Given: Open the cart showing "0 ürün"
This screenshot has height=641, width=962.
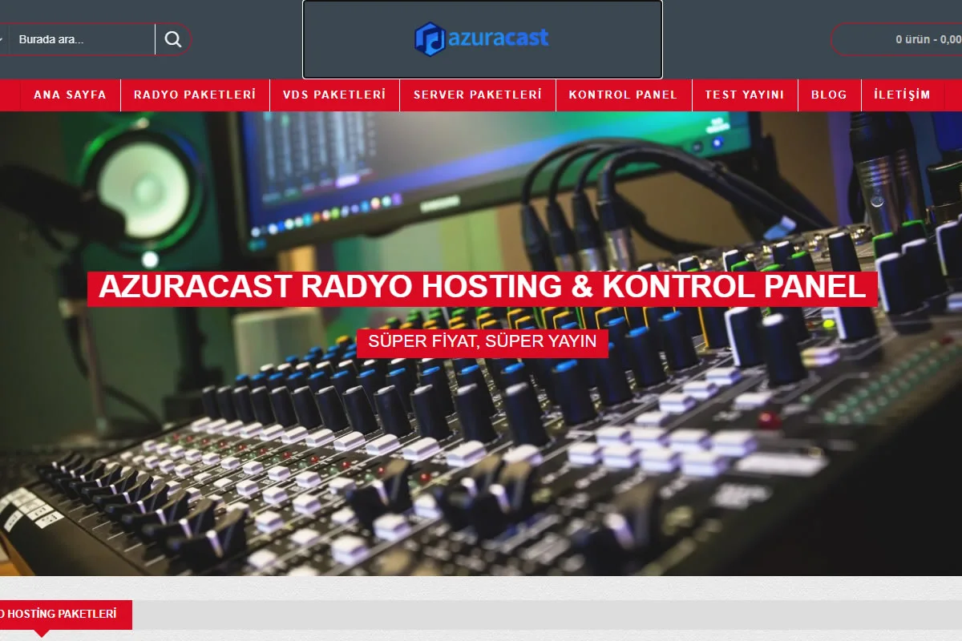Looking at the screenshot, I should point(896,38).
